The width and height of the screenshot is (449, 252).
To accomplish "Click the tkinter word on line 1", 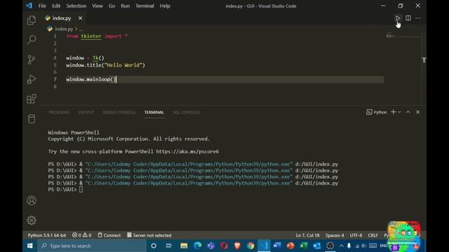I will coord(91,36).
